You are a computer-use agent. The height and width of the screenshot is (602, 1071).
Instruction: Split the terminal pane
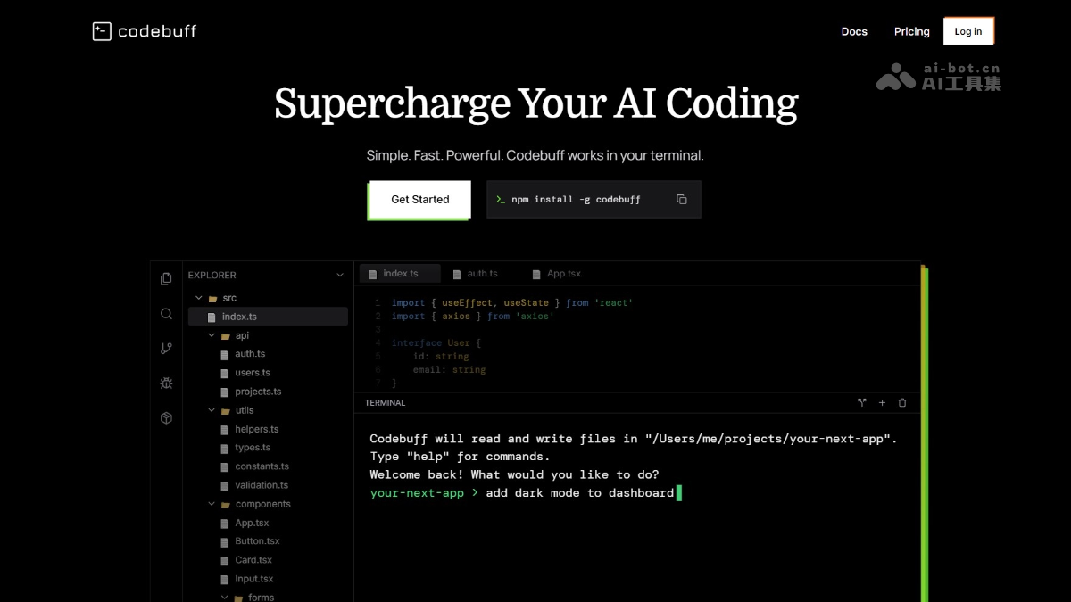pyautogui.click(x=861, y=402)
